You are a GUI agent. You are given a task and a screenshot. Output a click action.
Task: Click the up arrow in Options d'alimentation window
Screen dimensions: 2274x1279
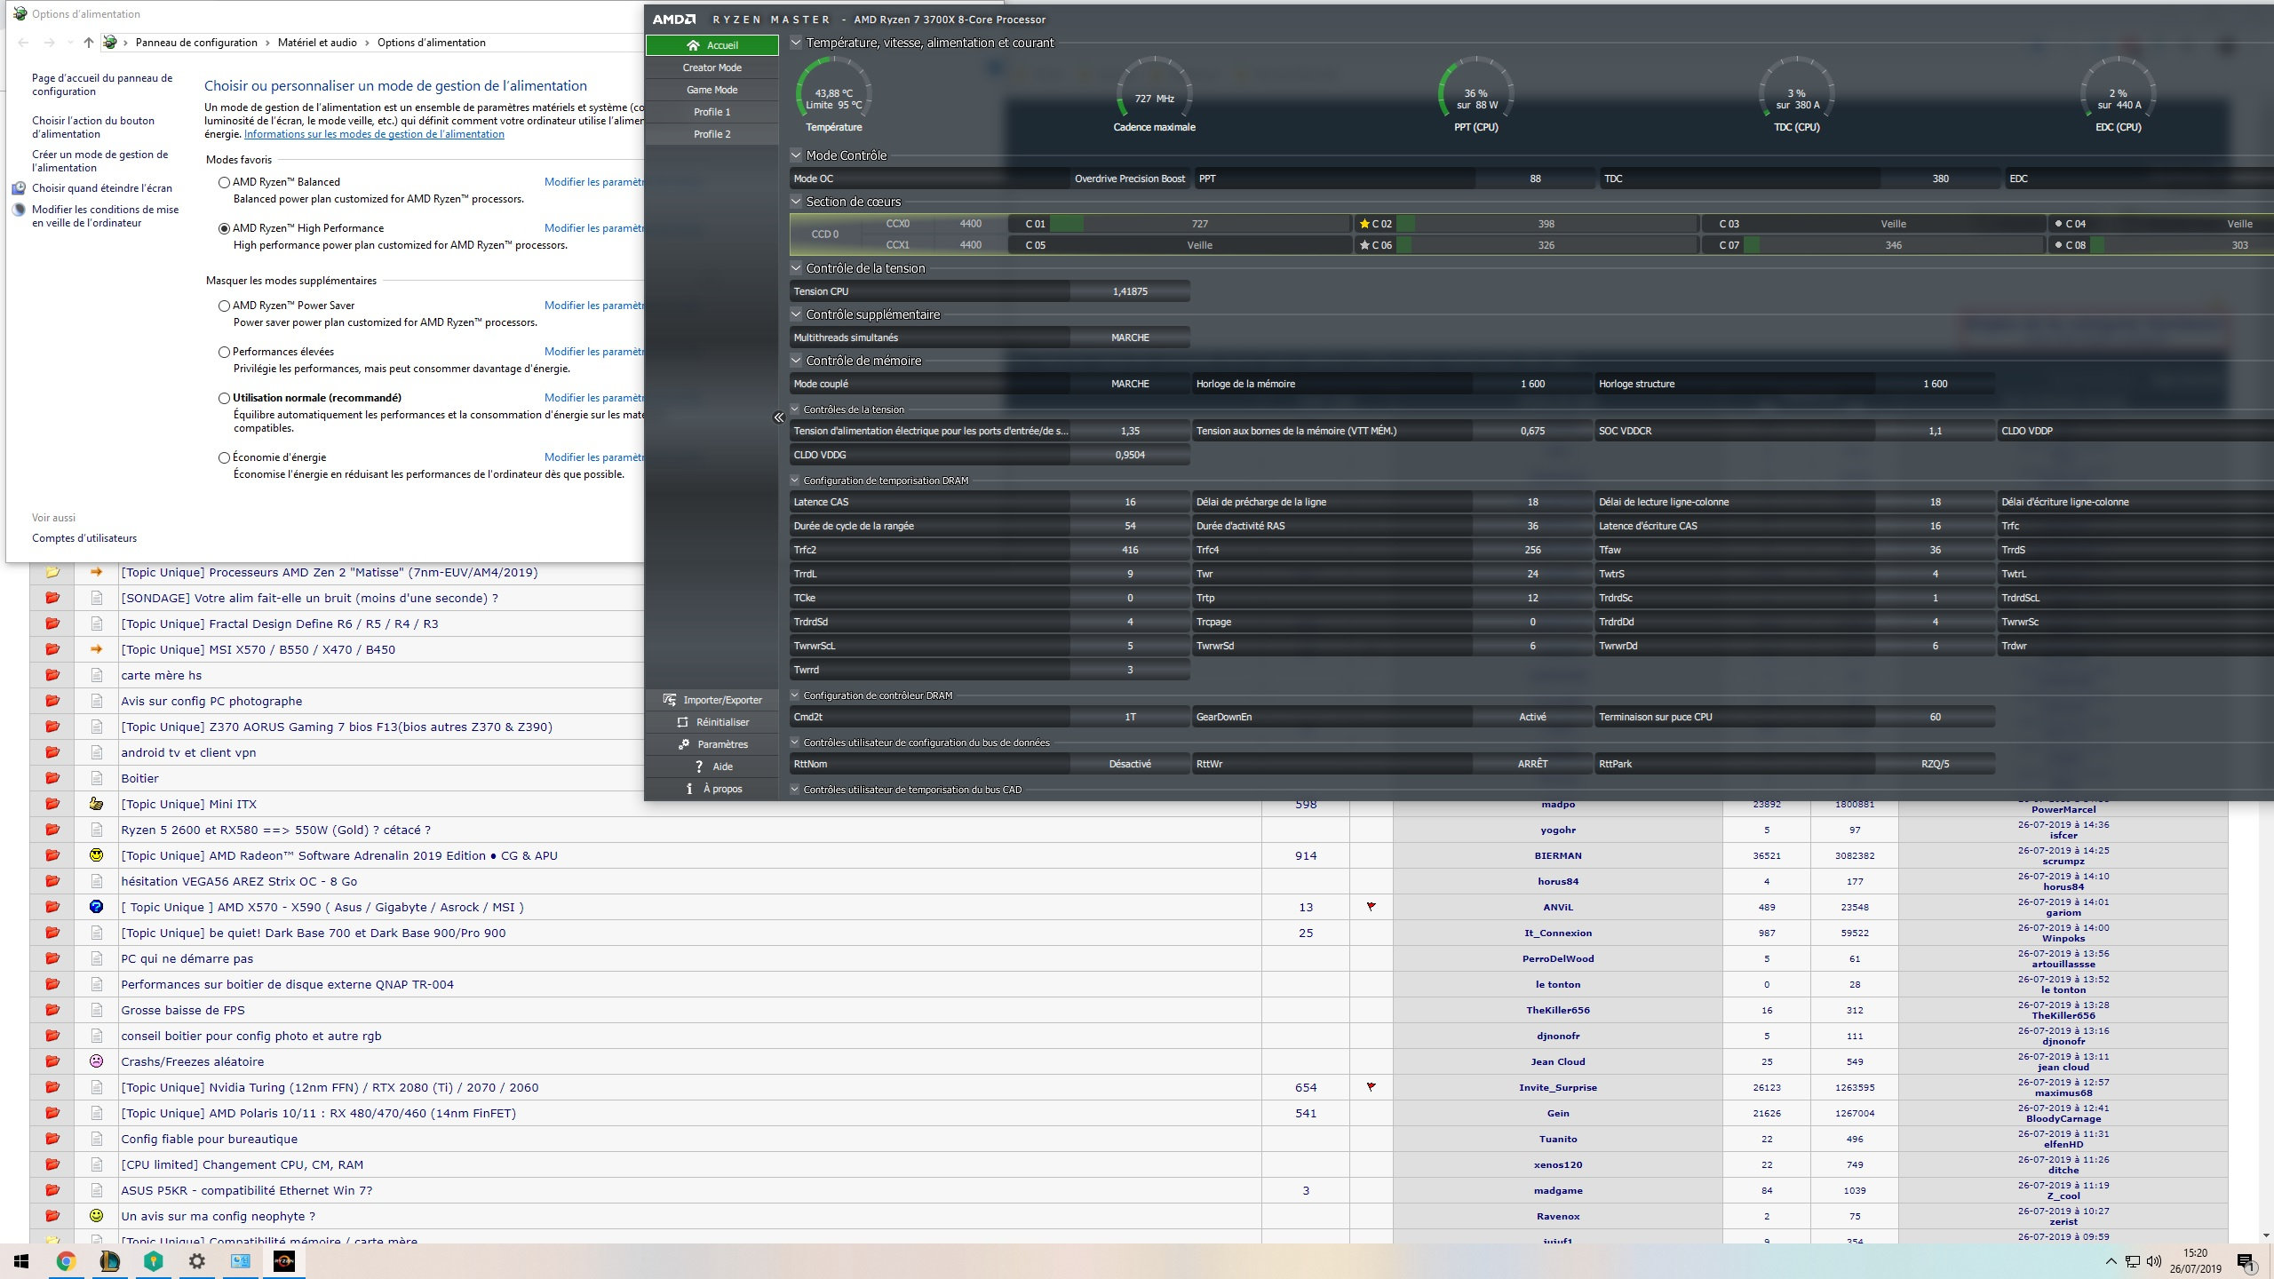88,43
